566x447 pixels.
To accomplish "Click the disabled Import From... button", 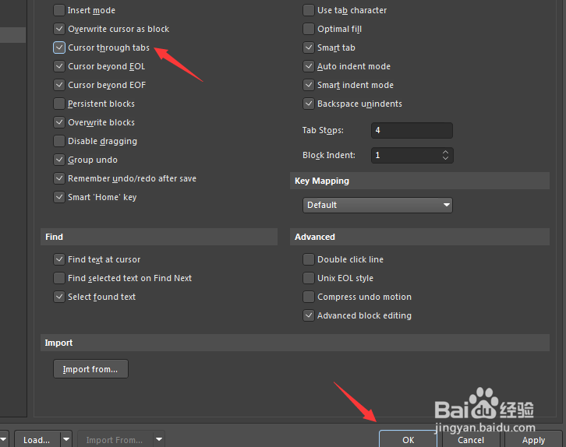I will click(115, 439).
